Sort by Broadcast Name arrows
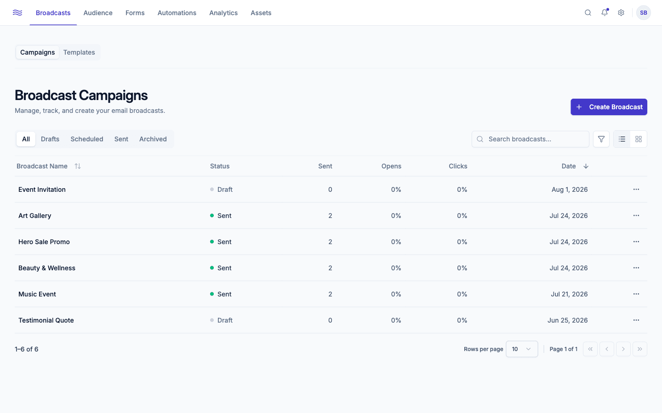Screen dimensions: 662x413 78,166
